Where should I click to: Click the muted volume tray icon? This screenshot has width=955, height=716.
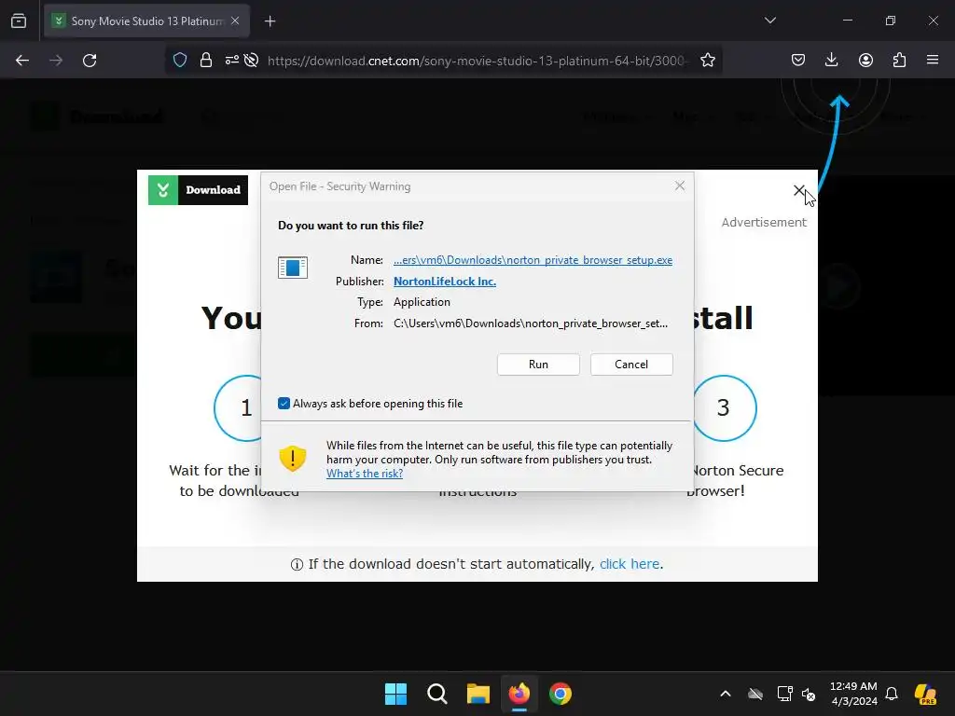[x=809, y=694]
